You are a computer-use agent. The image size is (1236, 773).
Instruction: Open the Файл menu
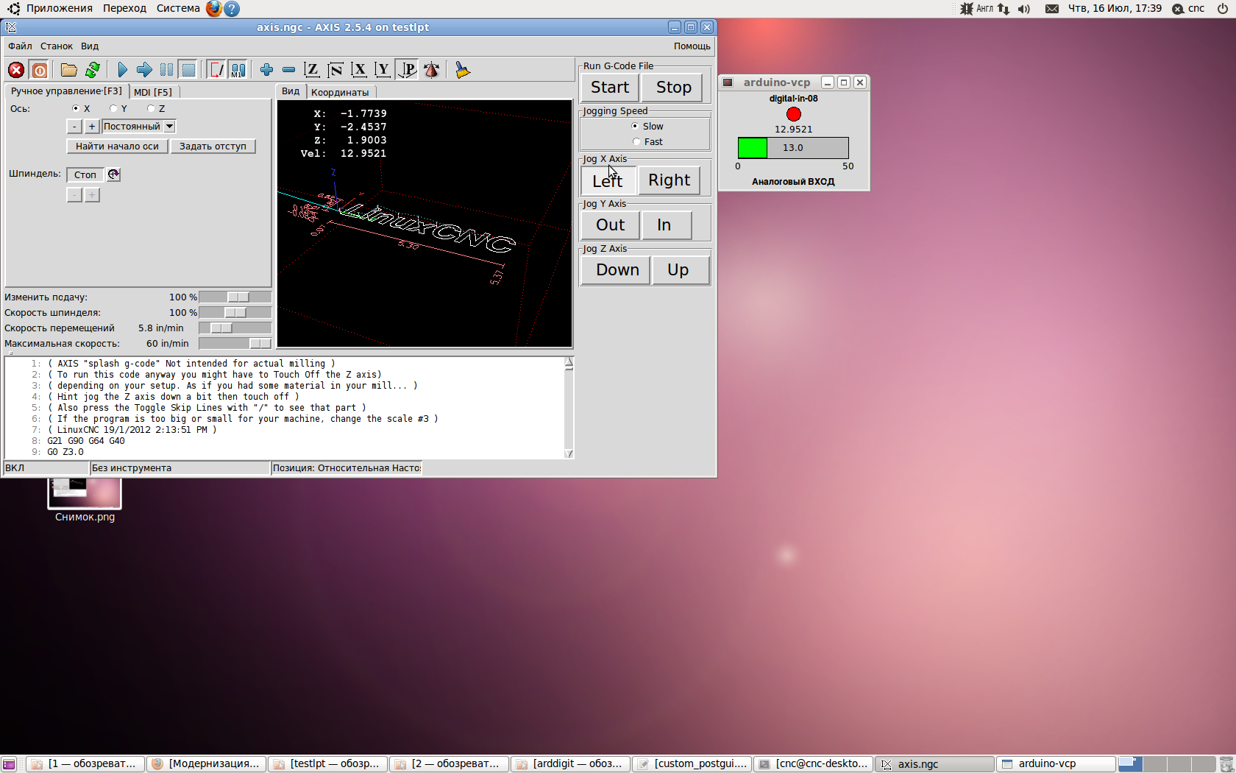coord(20,46)
